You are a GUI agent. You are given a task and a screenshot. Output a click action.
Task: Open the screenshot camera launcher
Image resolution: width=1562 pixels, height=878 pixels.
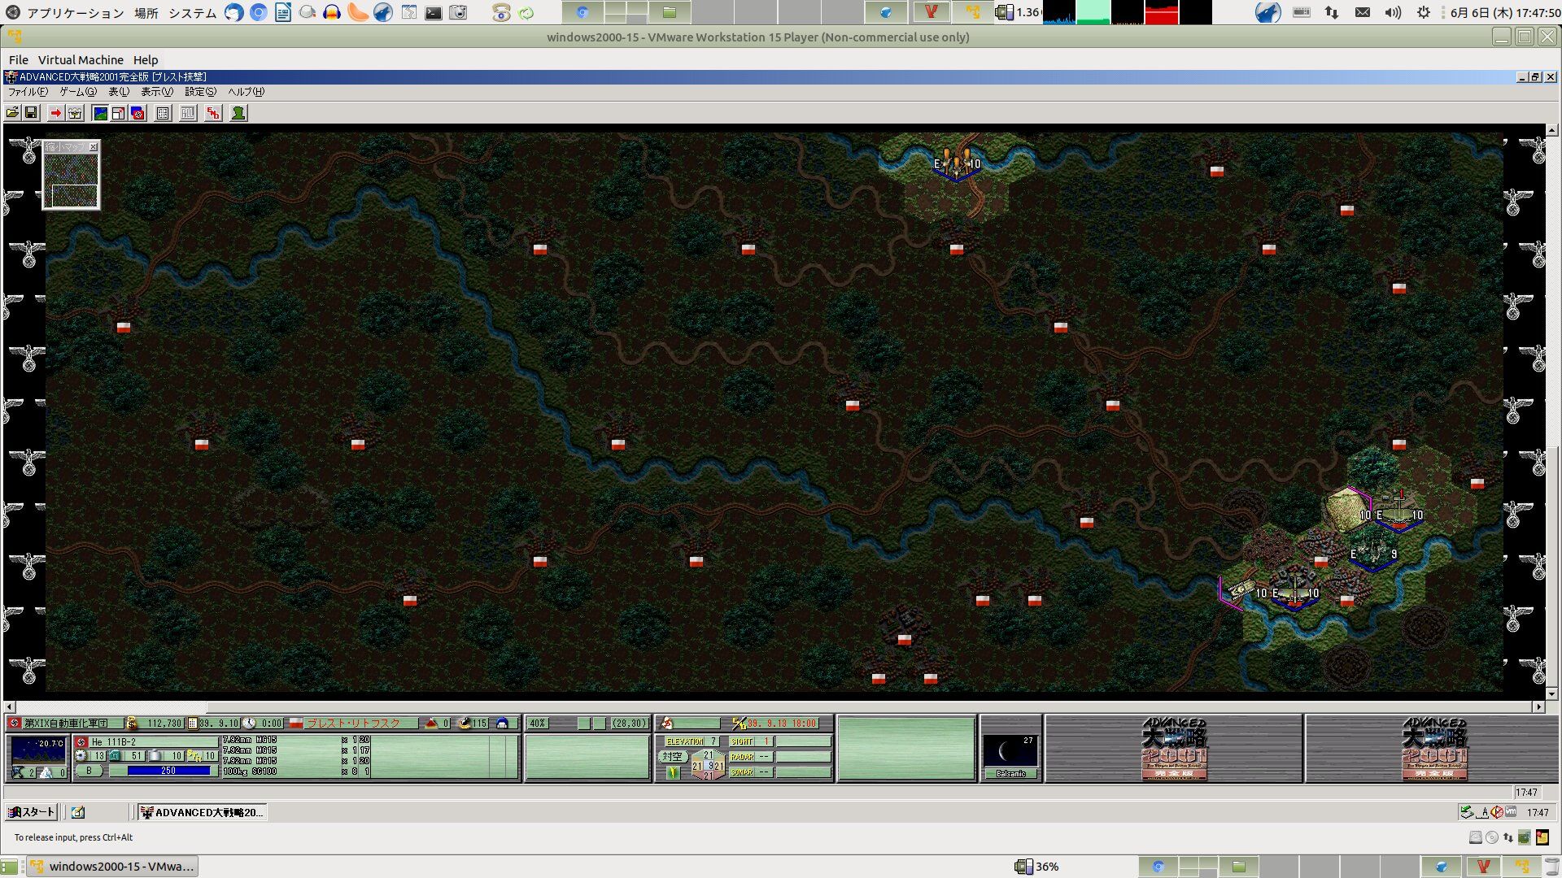pyautogui.click(x=458, y=13)
